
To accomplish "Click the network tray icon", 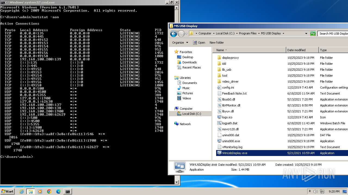I will click(x=322, y=191).
